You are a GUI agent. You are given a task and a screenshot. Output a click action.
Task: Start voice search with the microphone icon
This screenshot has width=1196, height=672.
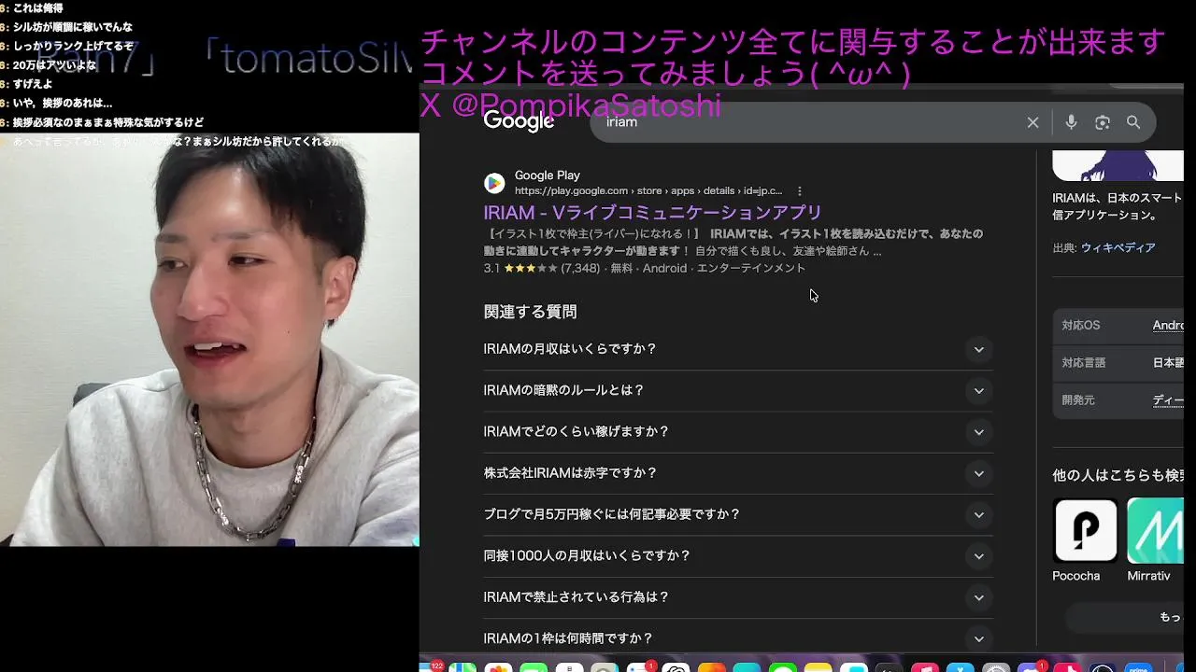click(1071, 122)
